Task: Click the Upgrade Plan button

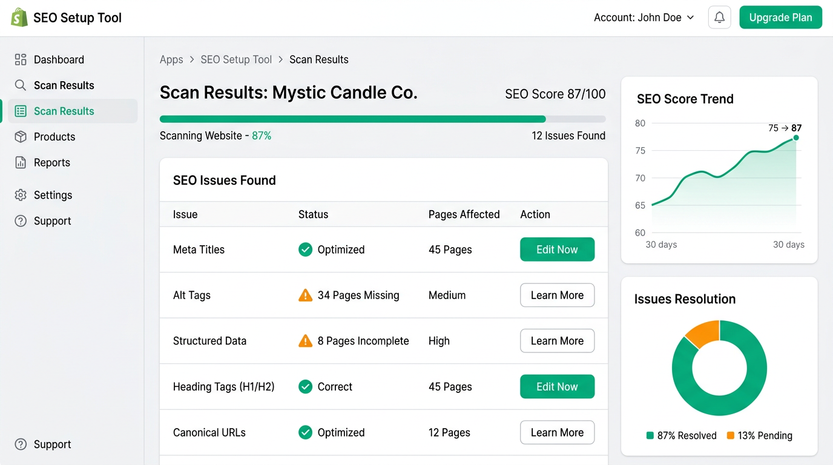Action: [x=780, y=17]
